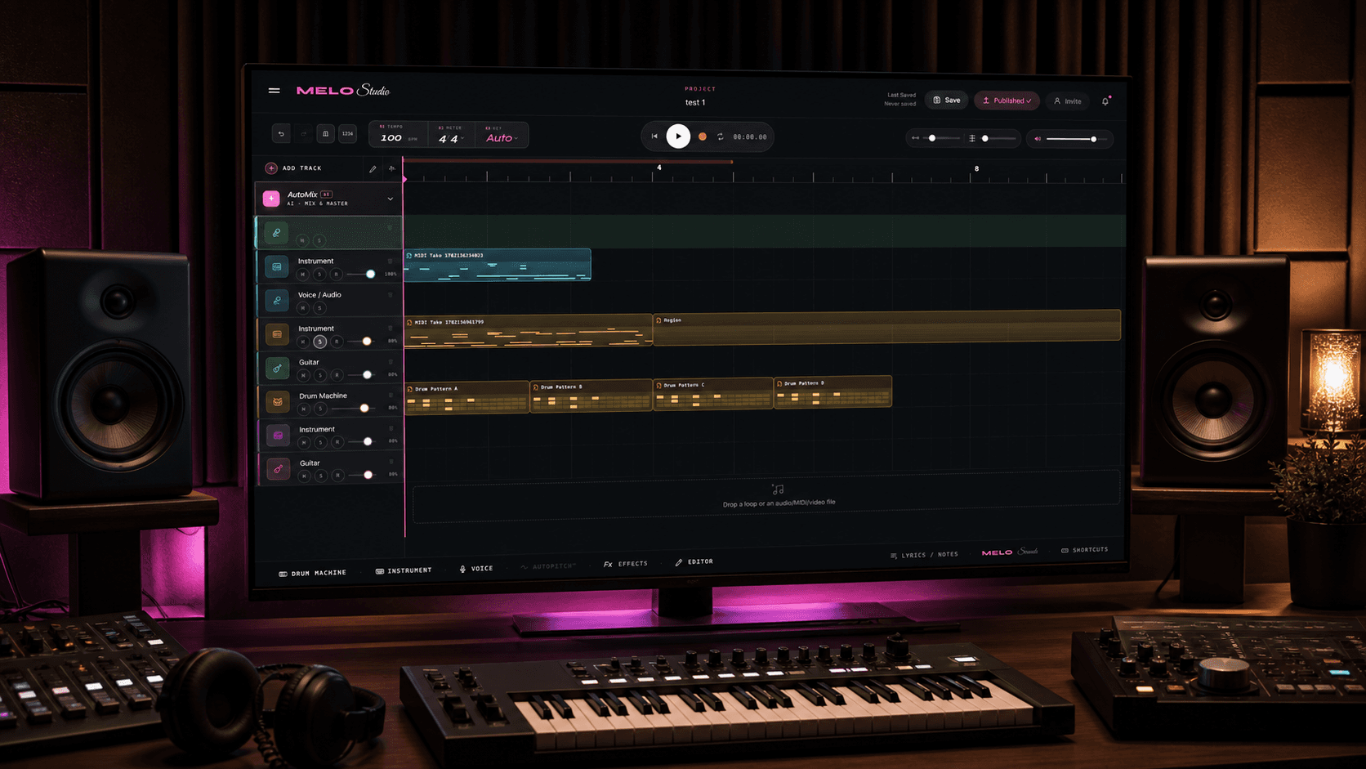Click the purple Instrument track icon
Viewport: 1366px width, 769px height.
pos(278,436)
